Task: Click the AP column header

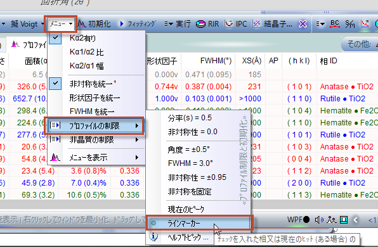Action: 273,61
